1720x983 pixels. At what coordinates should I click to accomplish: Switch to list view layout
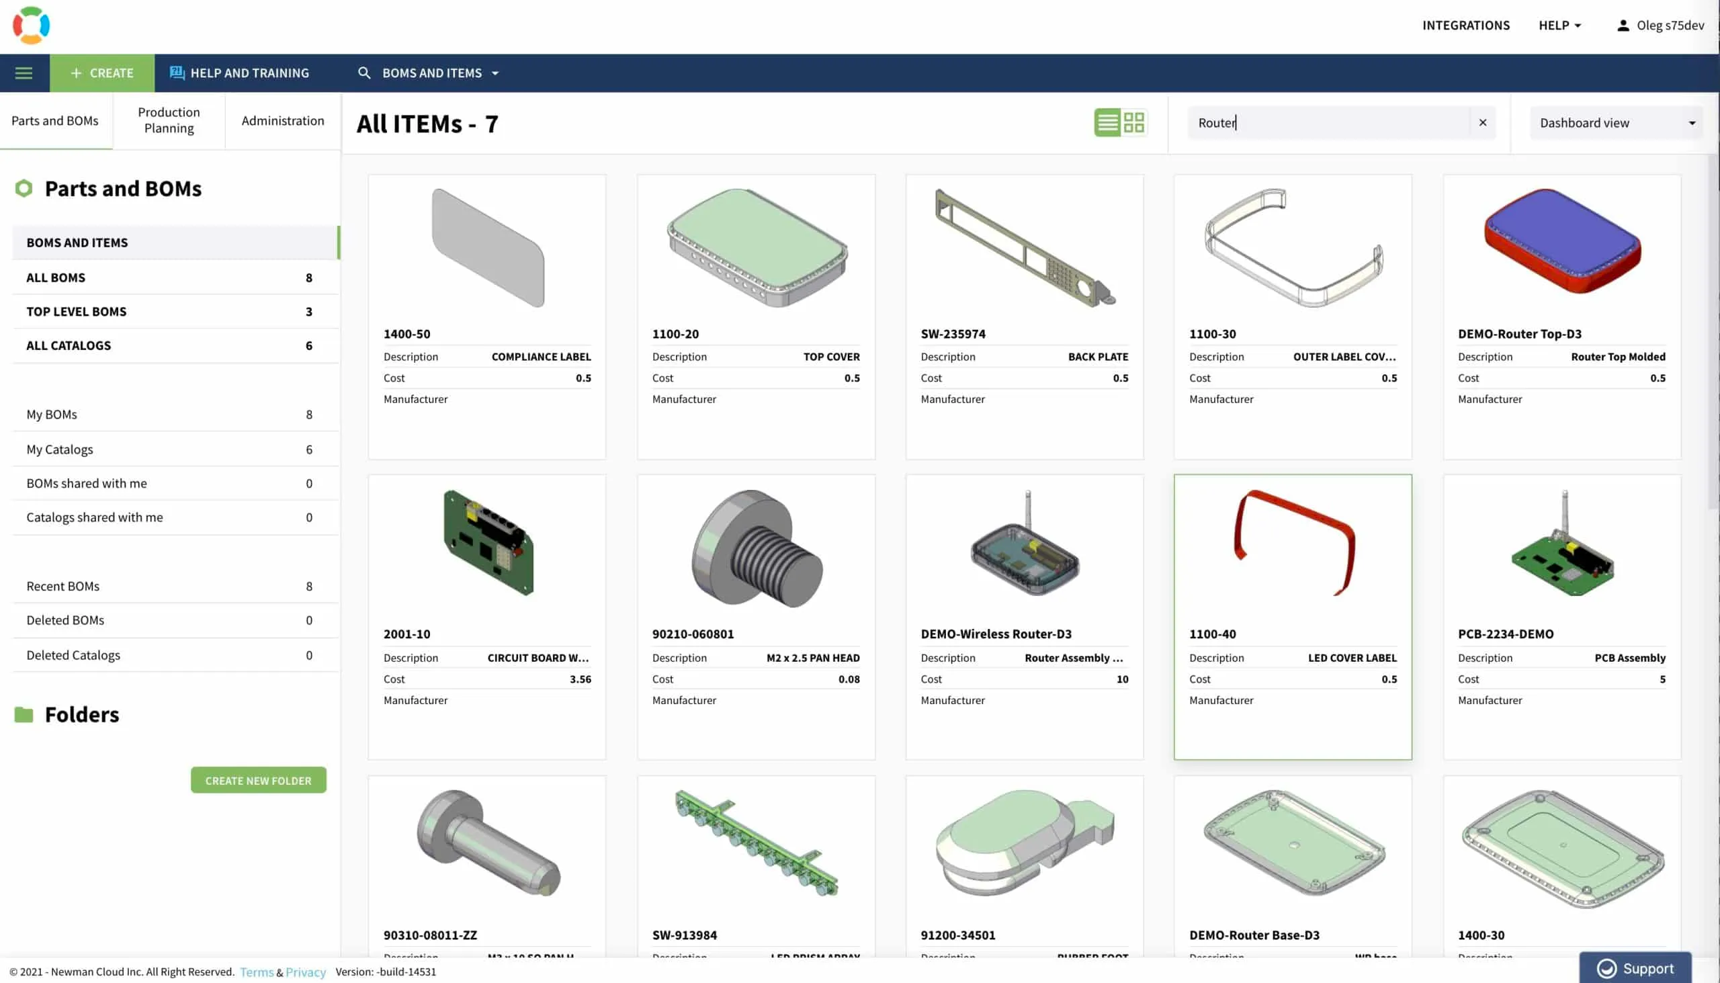point(1108,122)
